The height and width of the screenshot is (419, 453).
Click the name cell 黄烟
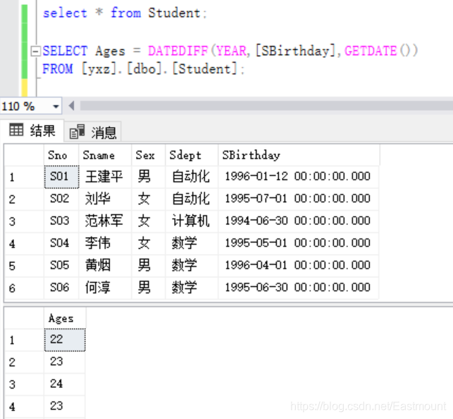pyautogui.click(x=105, y=266)
